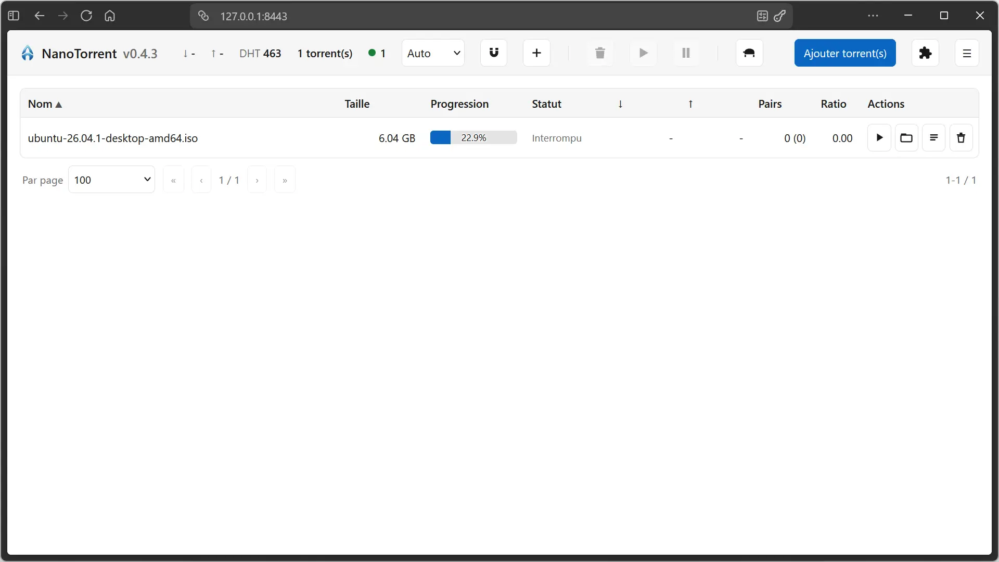Go to next page with › button
999x562 pixels.
pos(257,180)
